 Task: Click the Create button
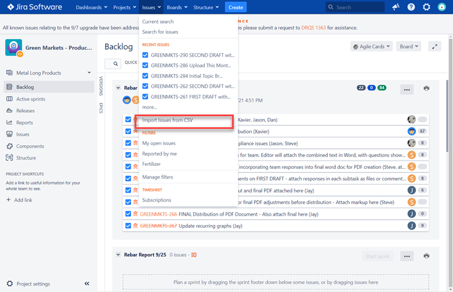(x=235, y=7)
